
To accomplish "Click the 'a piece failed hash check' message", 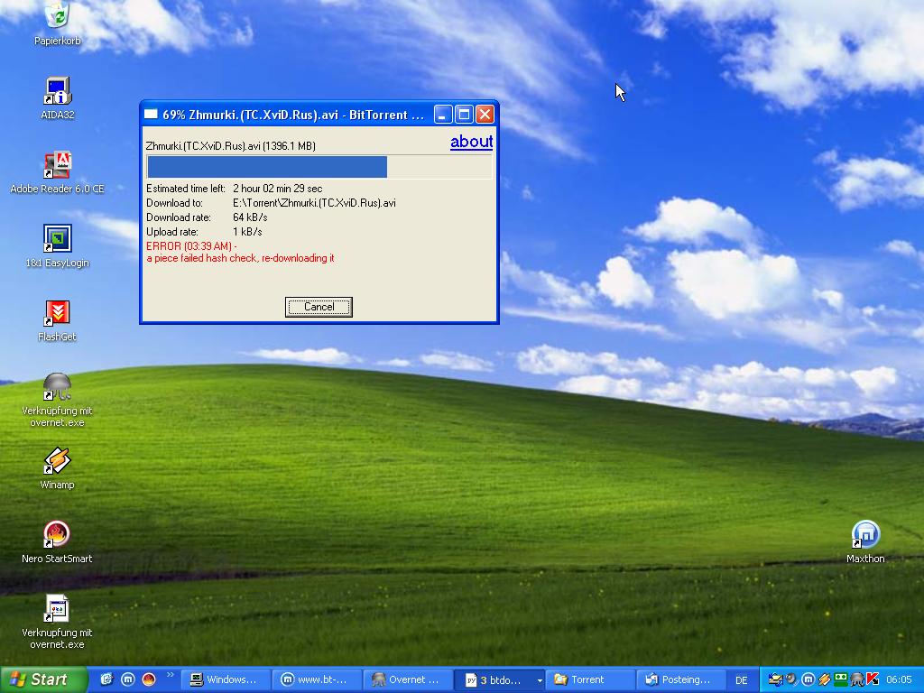I will coord(240,258).
